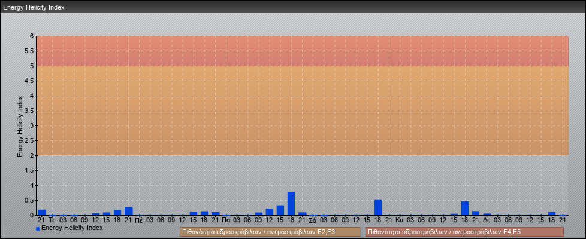This screenshot has height=239, width=586.
Task: Click the y-axis value '5.5'
Action: [29, 51]
